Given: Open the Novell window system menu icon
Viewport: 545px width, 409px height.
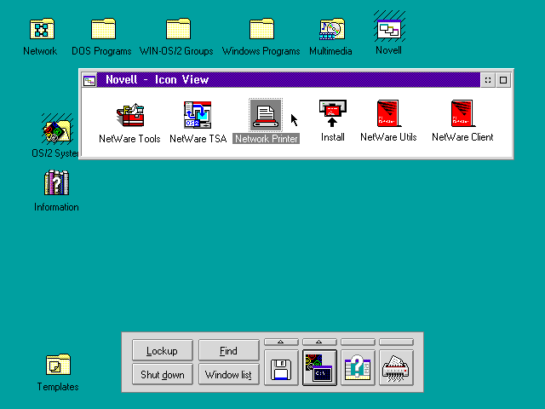Looking at the screenshot, I should tap(89, 80).
